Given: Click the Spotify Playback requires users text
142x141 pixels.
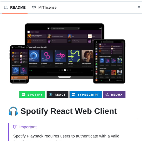Looking at the screenshot, I should tap(66, 136).
